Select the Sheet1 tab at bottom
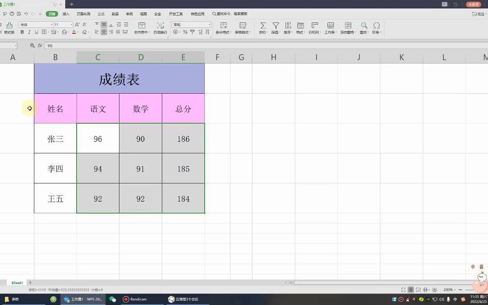 tap(17, 282)
